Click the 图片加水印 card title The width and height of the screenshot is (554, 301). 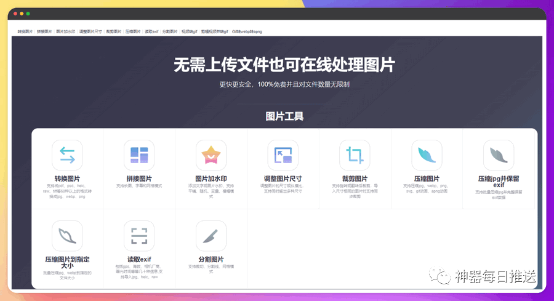[x=211, y=179]
